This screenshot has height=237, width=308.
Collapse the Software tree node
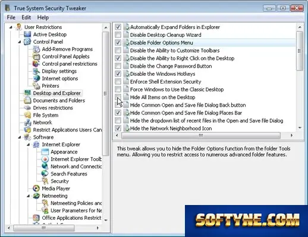coord(20,137)
